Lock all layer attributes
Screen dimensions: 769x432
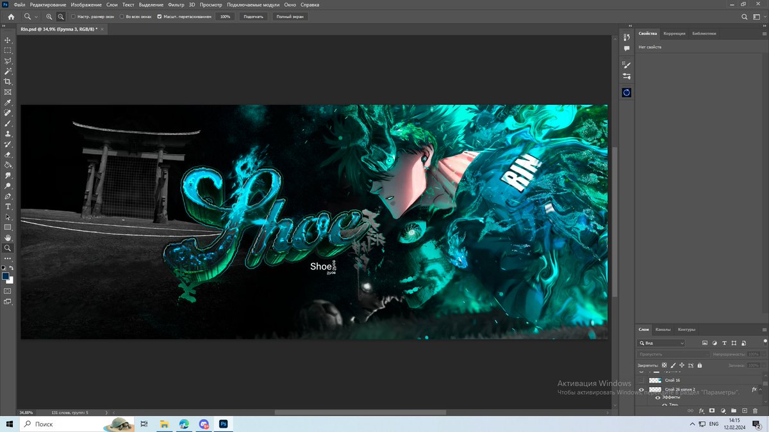coord(699,365)
